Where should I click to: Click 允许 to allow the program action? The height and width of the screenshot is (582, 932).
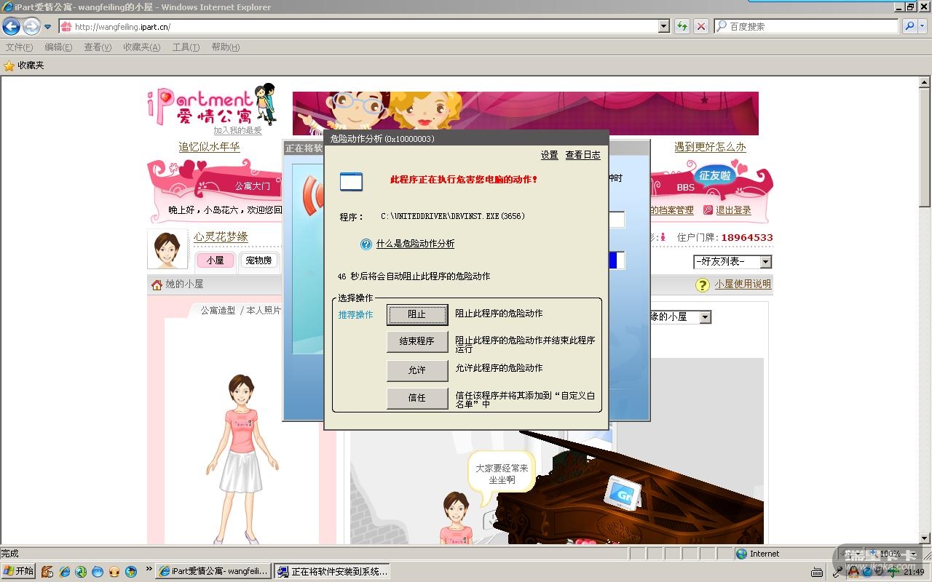tap(416, 370)
